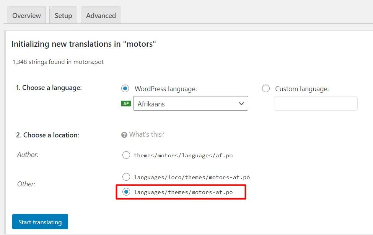Select the languages/loco/themes radio button
Screen dimensions: 373x235
click(x=126, y=177)
